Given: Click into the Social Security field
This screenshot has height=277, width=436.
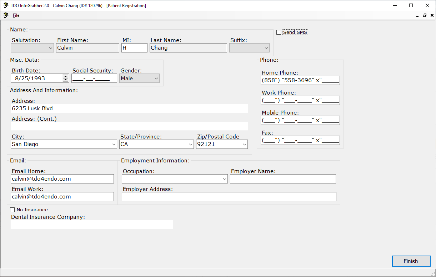Looking at the screenshot, I should click(94, 79).
